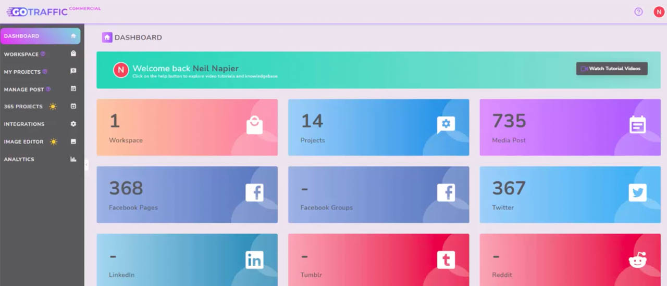
Task: Click the help badge next to My Projects
Action: [x=45, y=71]
